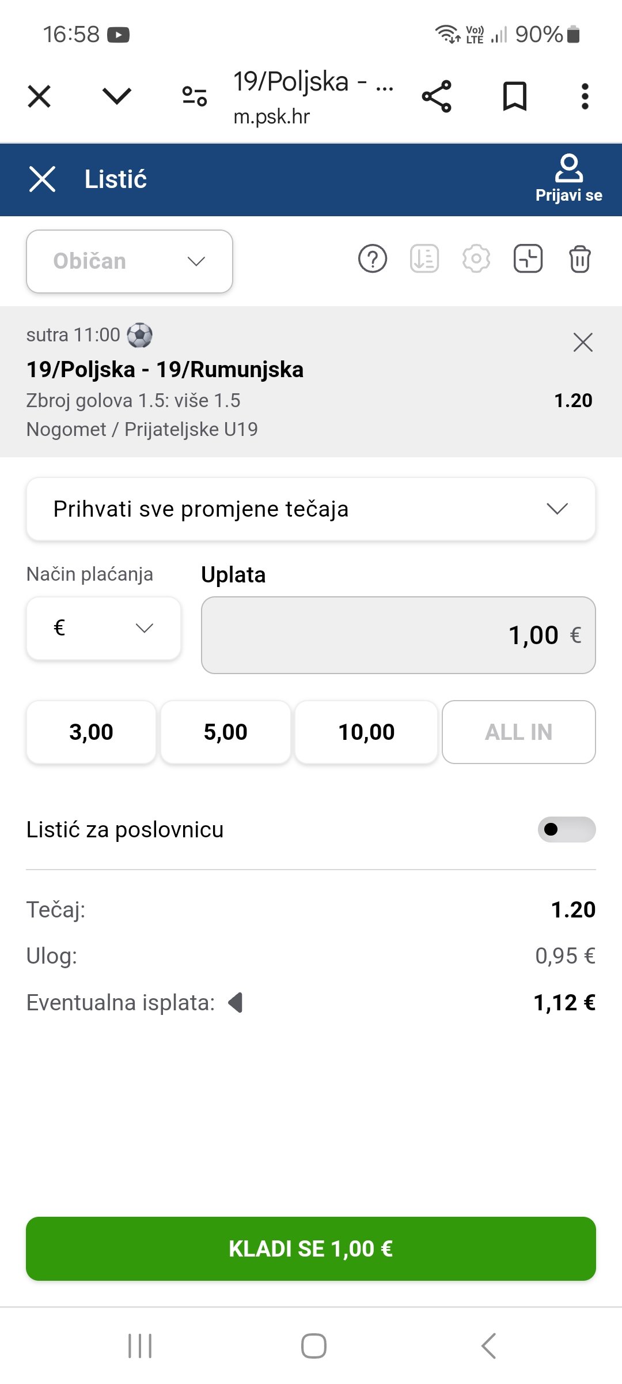Expand Prihvati sve promjene tečaja dropdown
622x1384 pixels.
(x=311, y=509)
